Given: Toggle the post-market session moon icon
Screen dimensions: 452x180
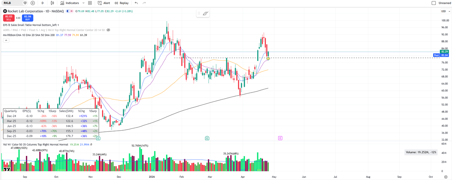Looking at the screenshot, I should point(68,11).
